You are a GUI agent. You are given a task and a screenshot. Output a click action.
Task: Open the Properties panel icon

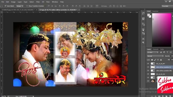[x=143, y=19]
